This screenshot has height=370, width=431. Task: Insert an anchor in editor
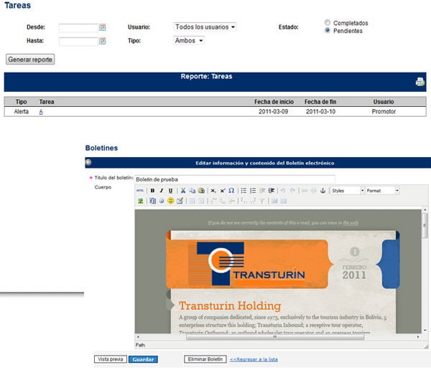[323, 191]
